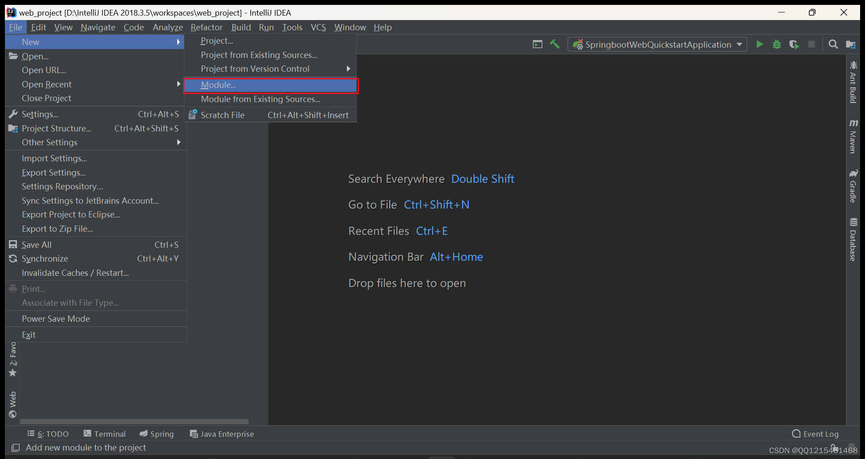Open Settings Repository...

tap(96, 186)
